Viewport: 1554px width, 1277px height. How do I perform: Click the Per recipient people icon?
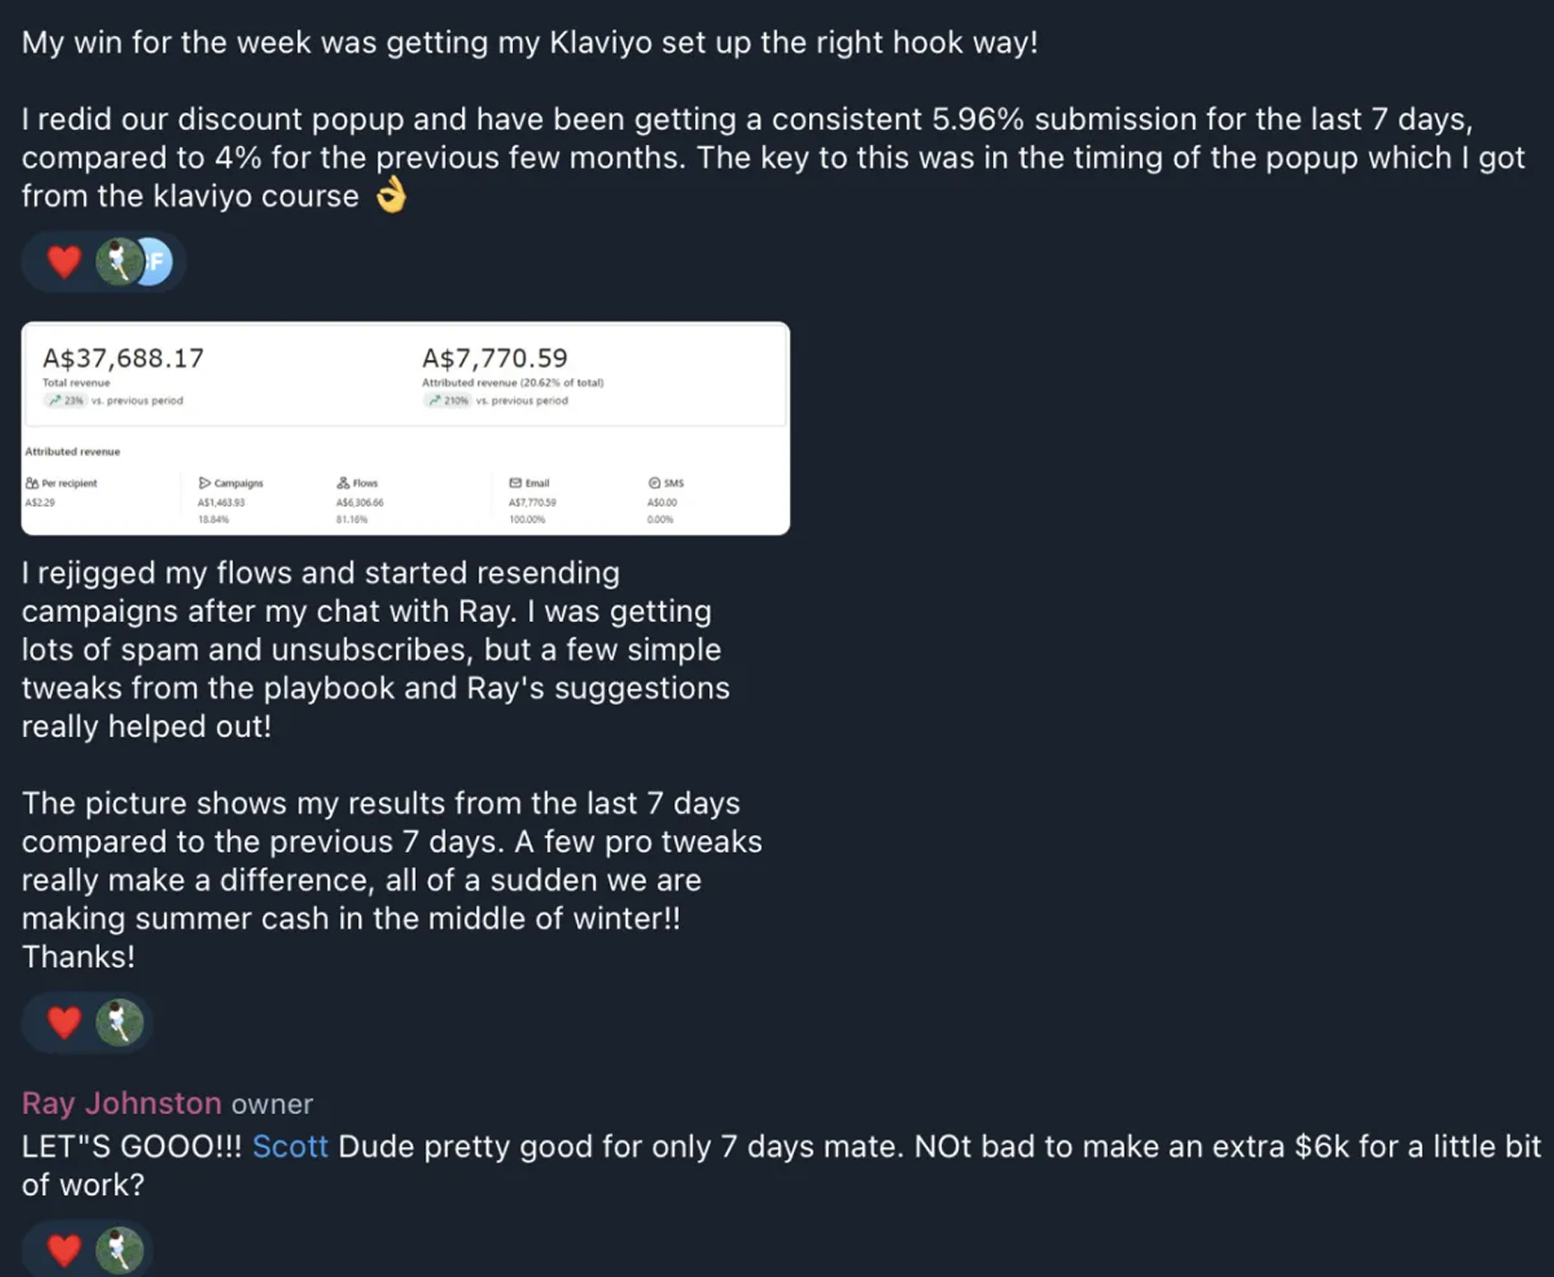(32, 483)
